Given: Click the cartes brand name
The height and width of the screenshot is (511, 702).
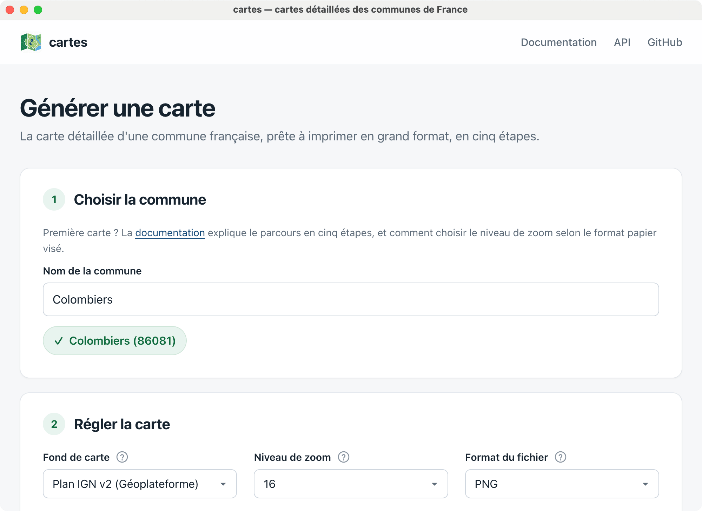Looking at the screenshot, I should pos(68,42).
